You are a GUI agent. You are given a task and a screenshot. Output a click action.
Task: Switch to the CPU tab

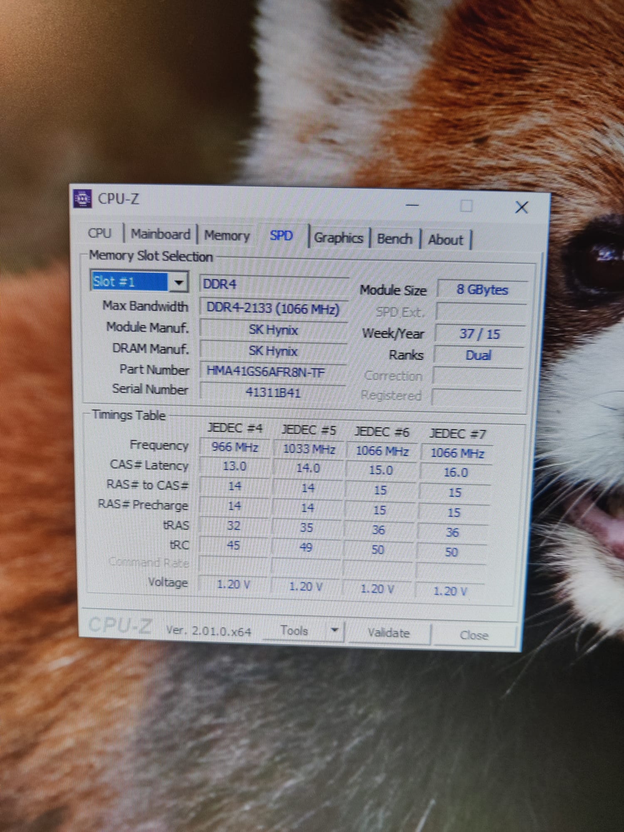tap(100, 233)
